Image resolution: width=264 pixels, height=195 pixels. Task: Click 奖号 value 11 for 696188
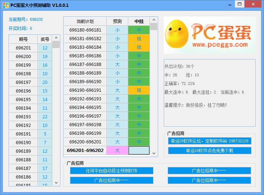pyautogui.click(x=45, y=160)
